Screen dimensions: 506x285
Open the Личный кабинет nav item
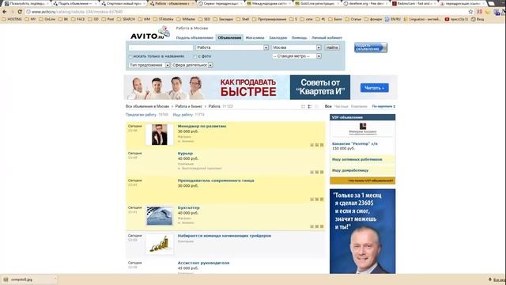click(327, 38)
